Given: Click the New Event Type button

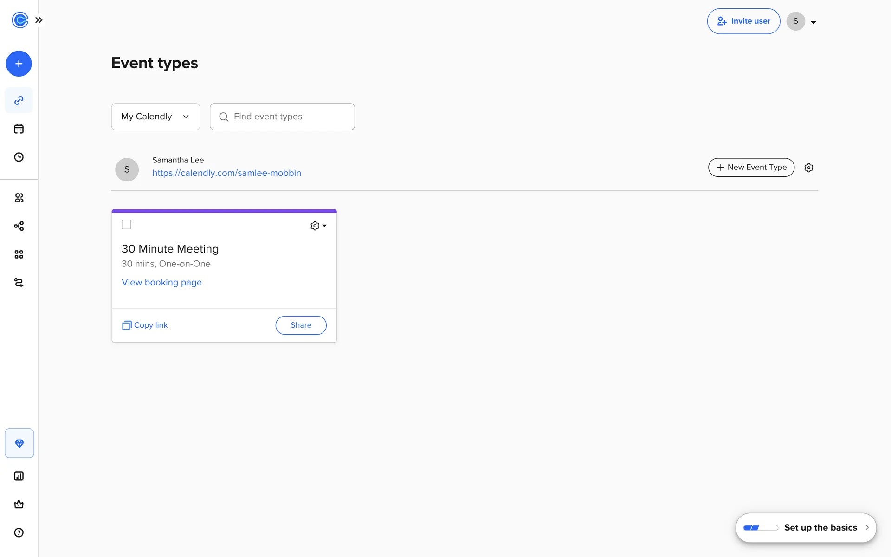Looking at the screenshot, I should [751, 167].
